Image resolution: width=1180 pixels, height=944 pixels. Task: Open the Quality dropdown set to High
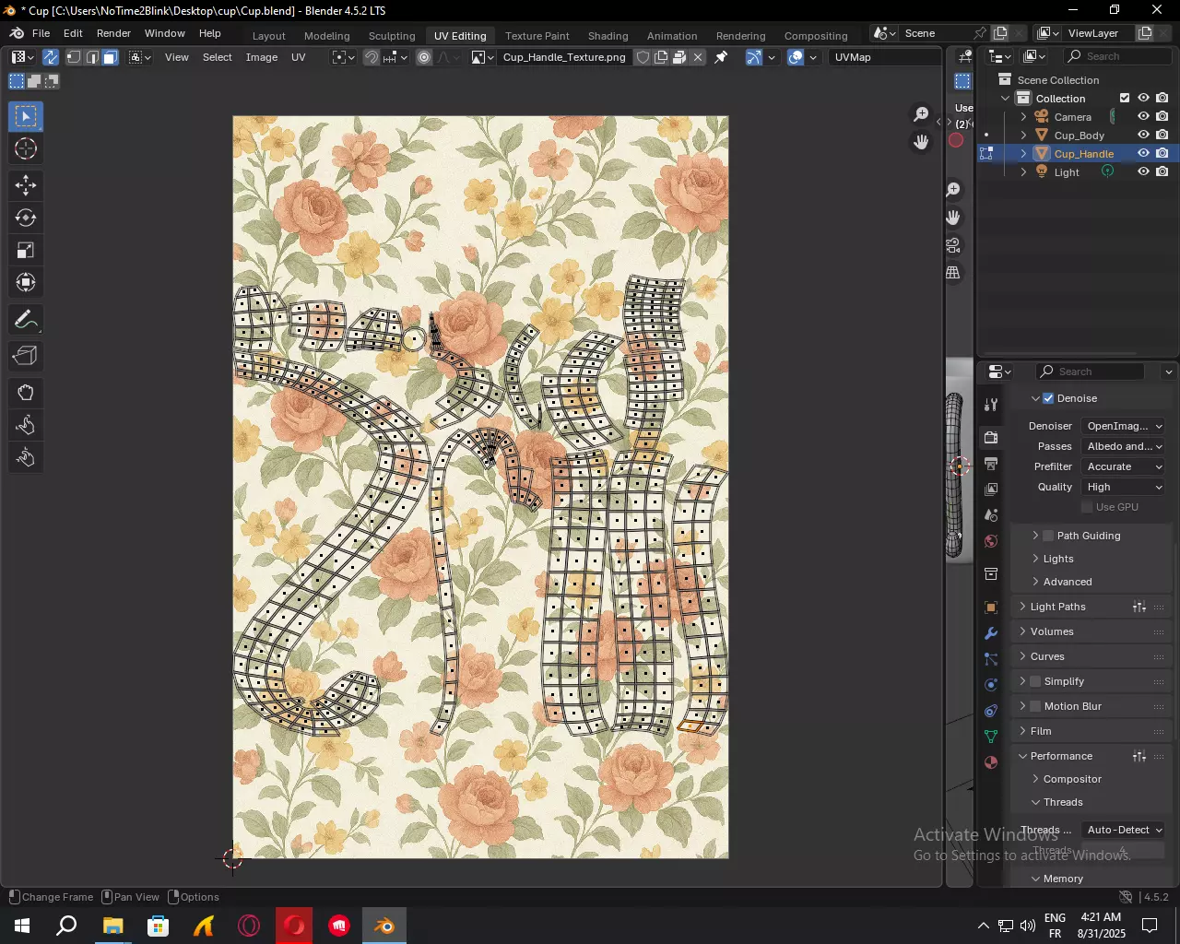(x=1124, y=487)
